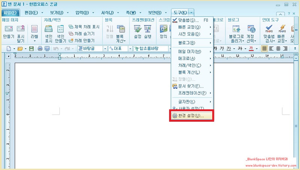Screen dimensions: 300x170
Task: Toggle center alignment button
Action: tap(278, 49)
